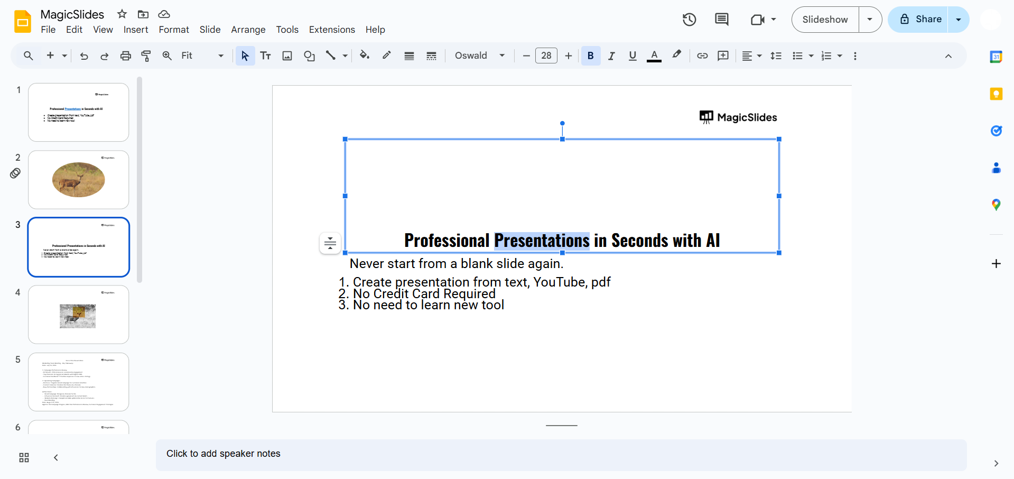Open fill color picker

pyautogui.click(x=365, y=56)
